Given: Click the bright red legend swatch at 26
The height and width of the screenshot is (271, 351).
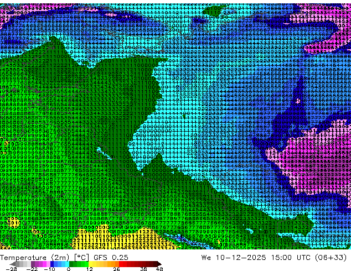Looking at the screenshot, I should point(121,264).
